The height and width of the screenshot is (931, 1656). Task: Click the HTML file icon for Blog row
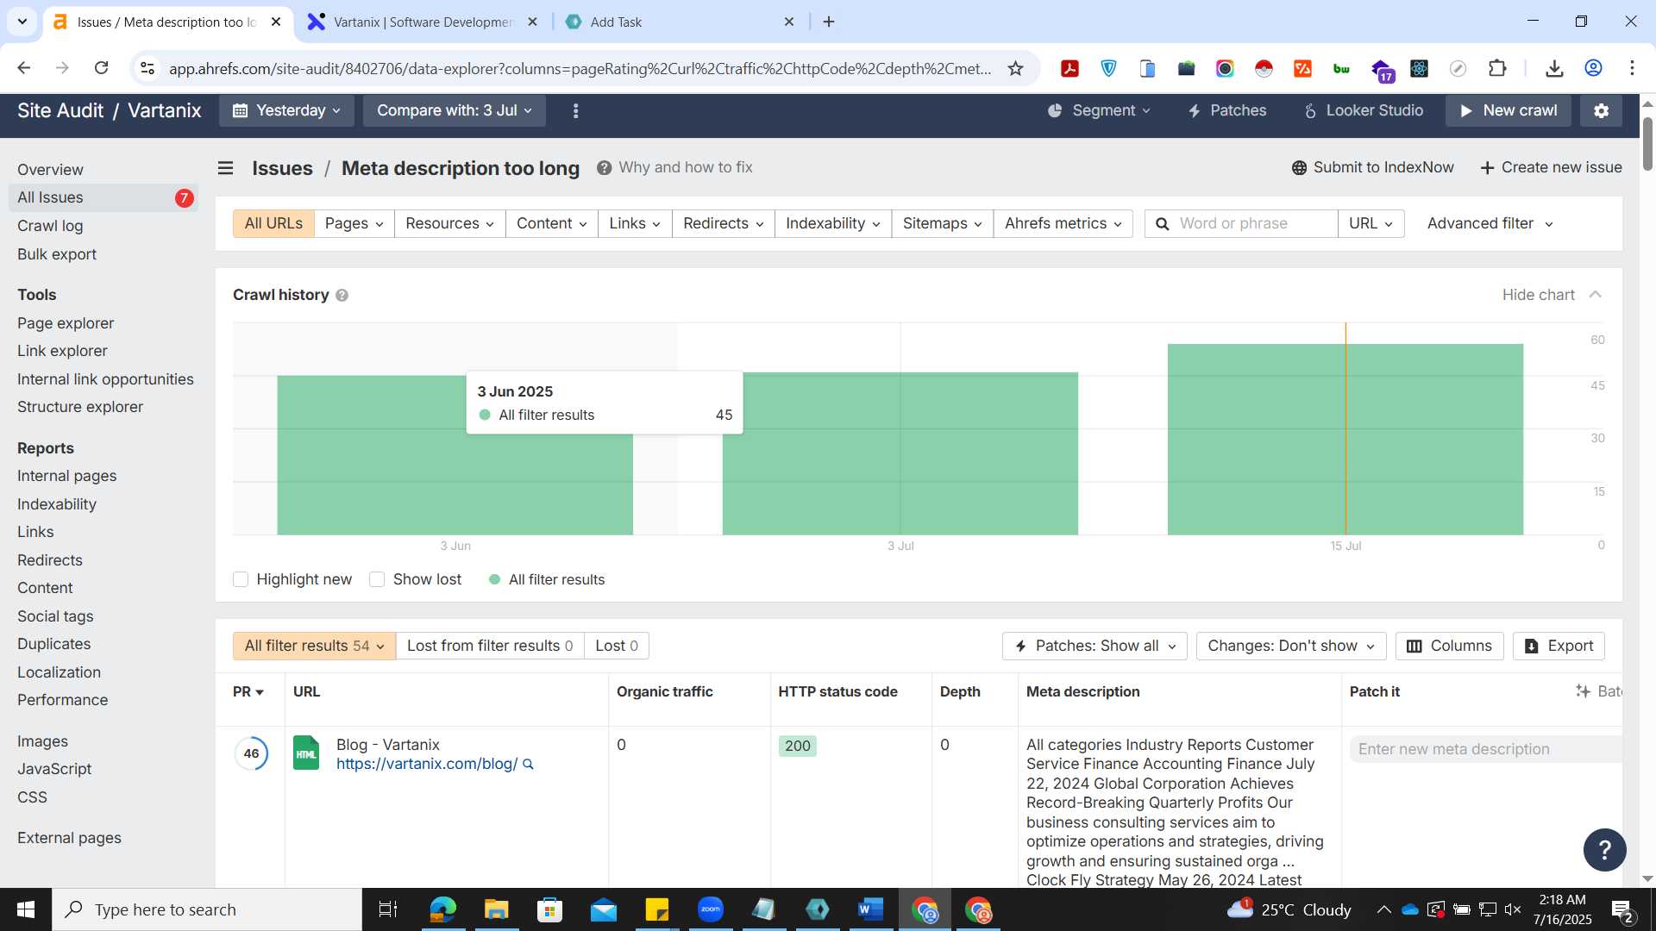[x=306, y=753]
